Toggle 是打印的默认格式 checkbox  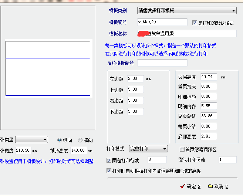click(195, 23)
